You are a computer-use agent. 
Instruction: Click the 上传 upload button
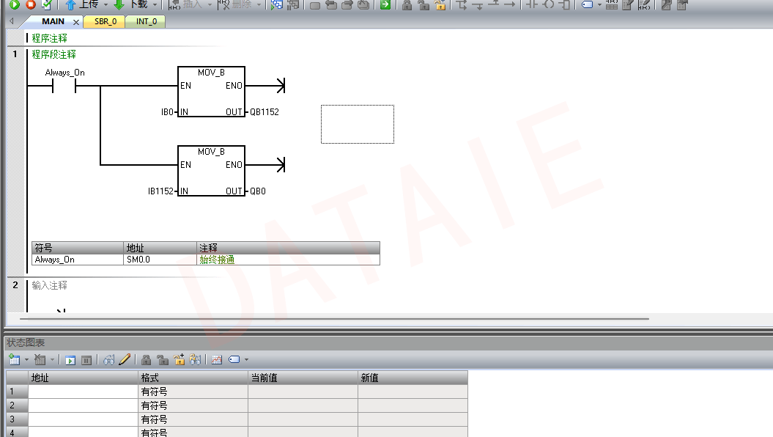[82, 4]
